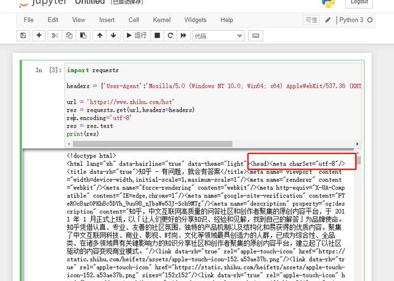Save notebook with floppy disk icon

[23, 36]
